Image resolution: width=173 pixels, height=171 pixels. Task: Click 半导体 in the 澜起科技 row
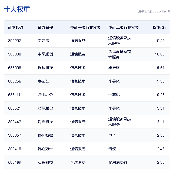114,68
